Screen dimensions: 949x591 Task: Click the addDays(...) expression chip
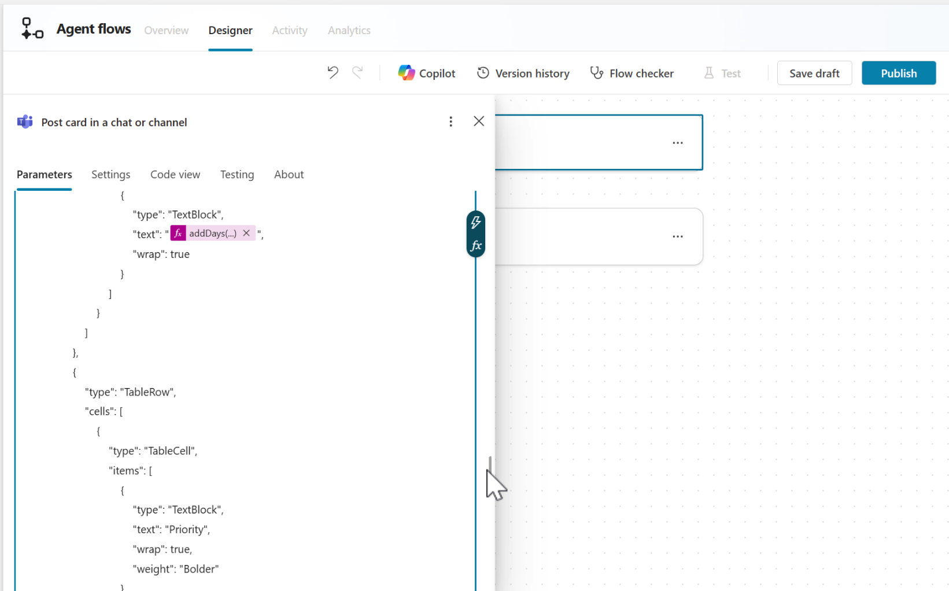[x=212, y=233]
